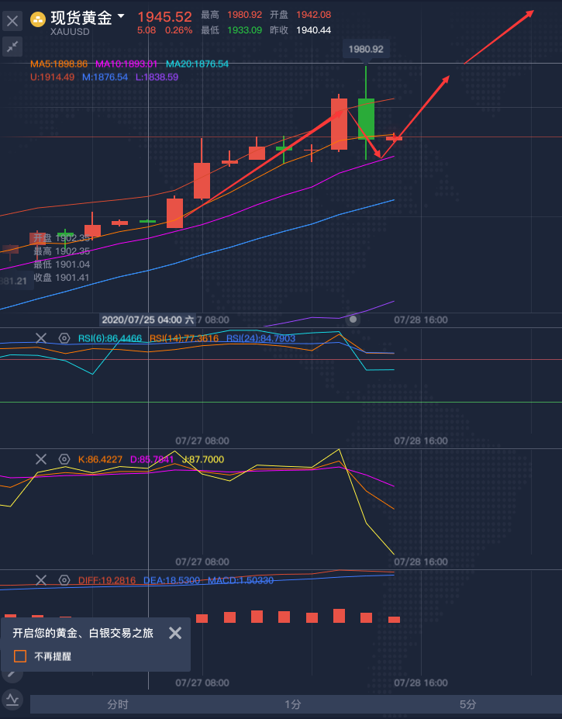Click the timeline handle dot on time axis
Viewport: 562px width, 719px height.
[x=353, y=319]
